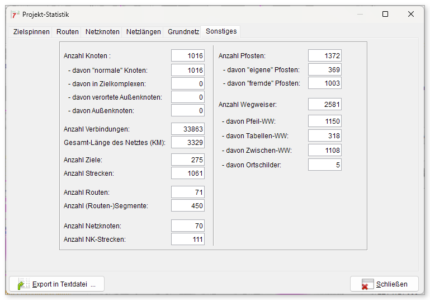Click the "- davon Tabellen-WW:" label
430x300 pixels.
255,136
